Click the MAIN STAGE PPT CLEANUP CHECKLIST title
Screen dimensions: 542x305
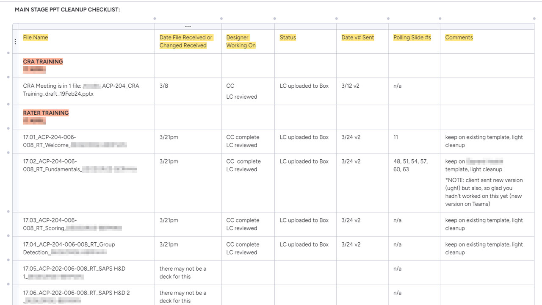[x=67, y=10]
